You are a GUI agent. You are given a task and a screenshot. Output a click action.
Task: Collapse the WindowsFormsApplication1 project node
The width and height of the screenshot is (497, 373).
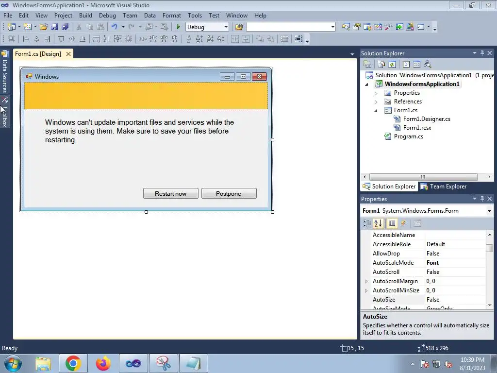tap(367, 85)
